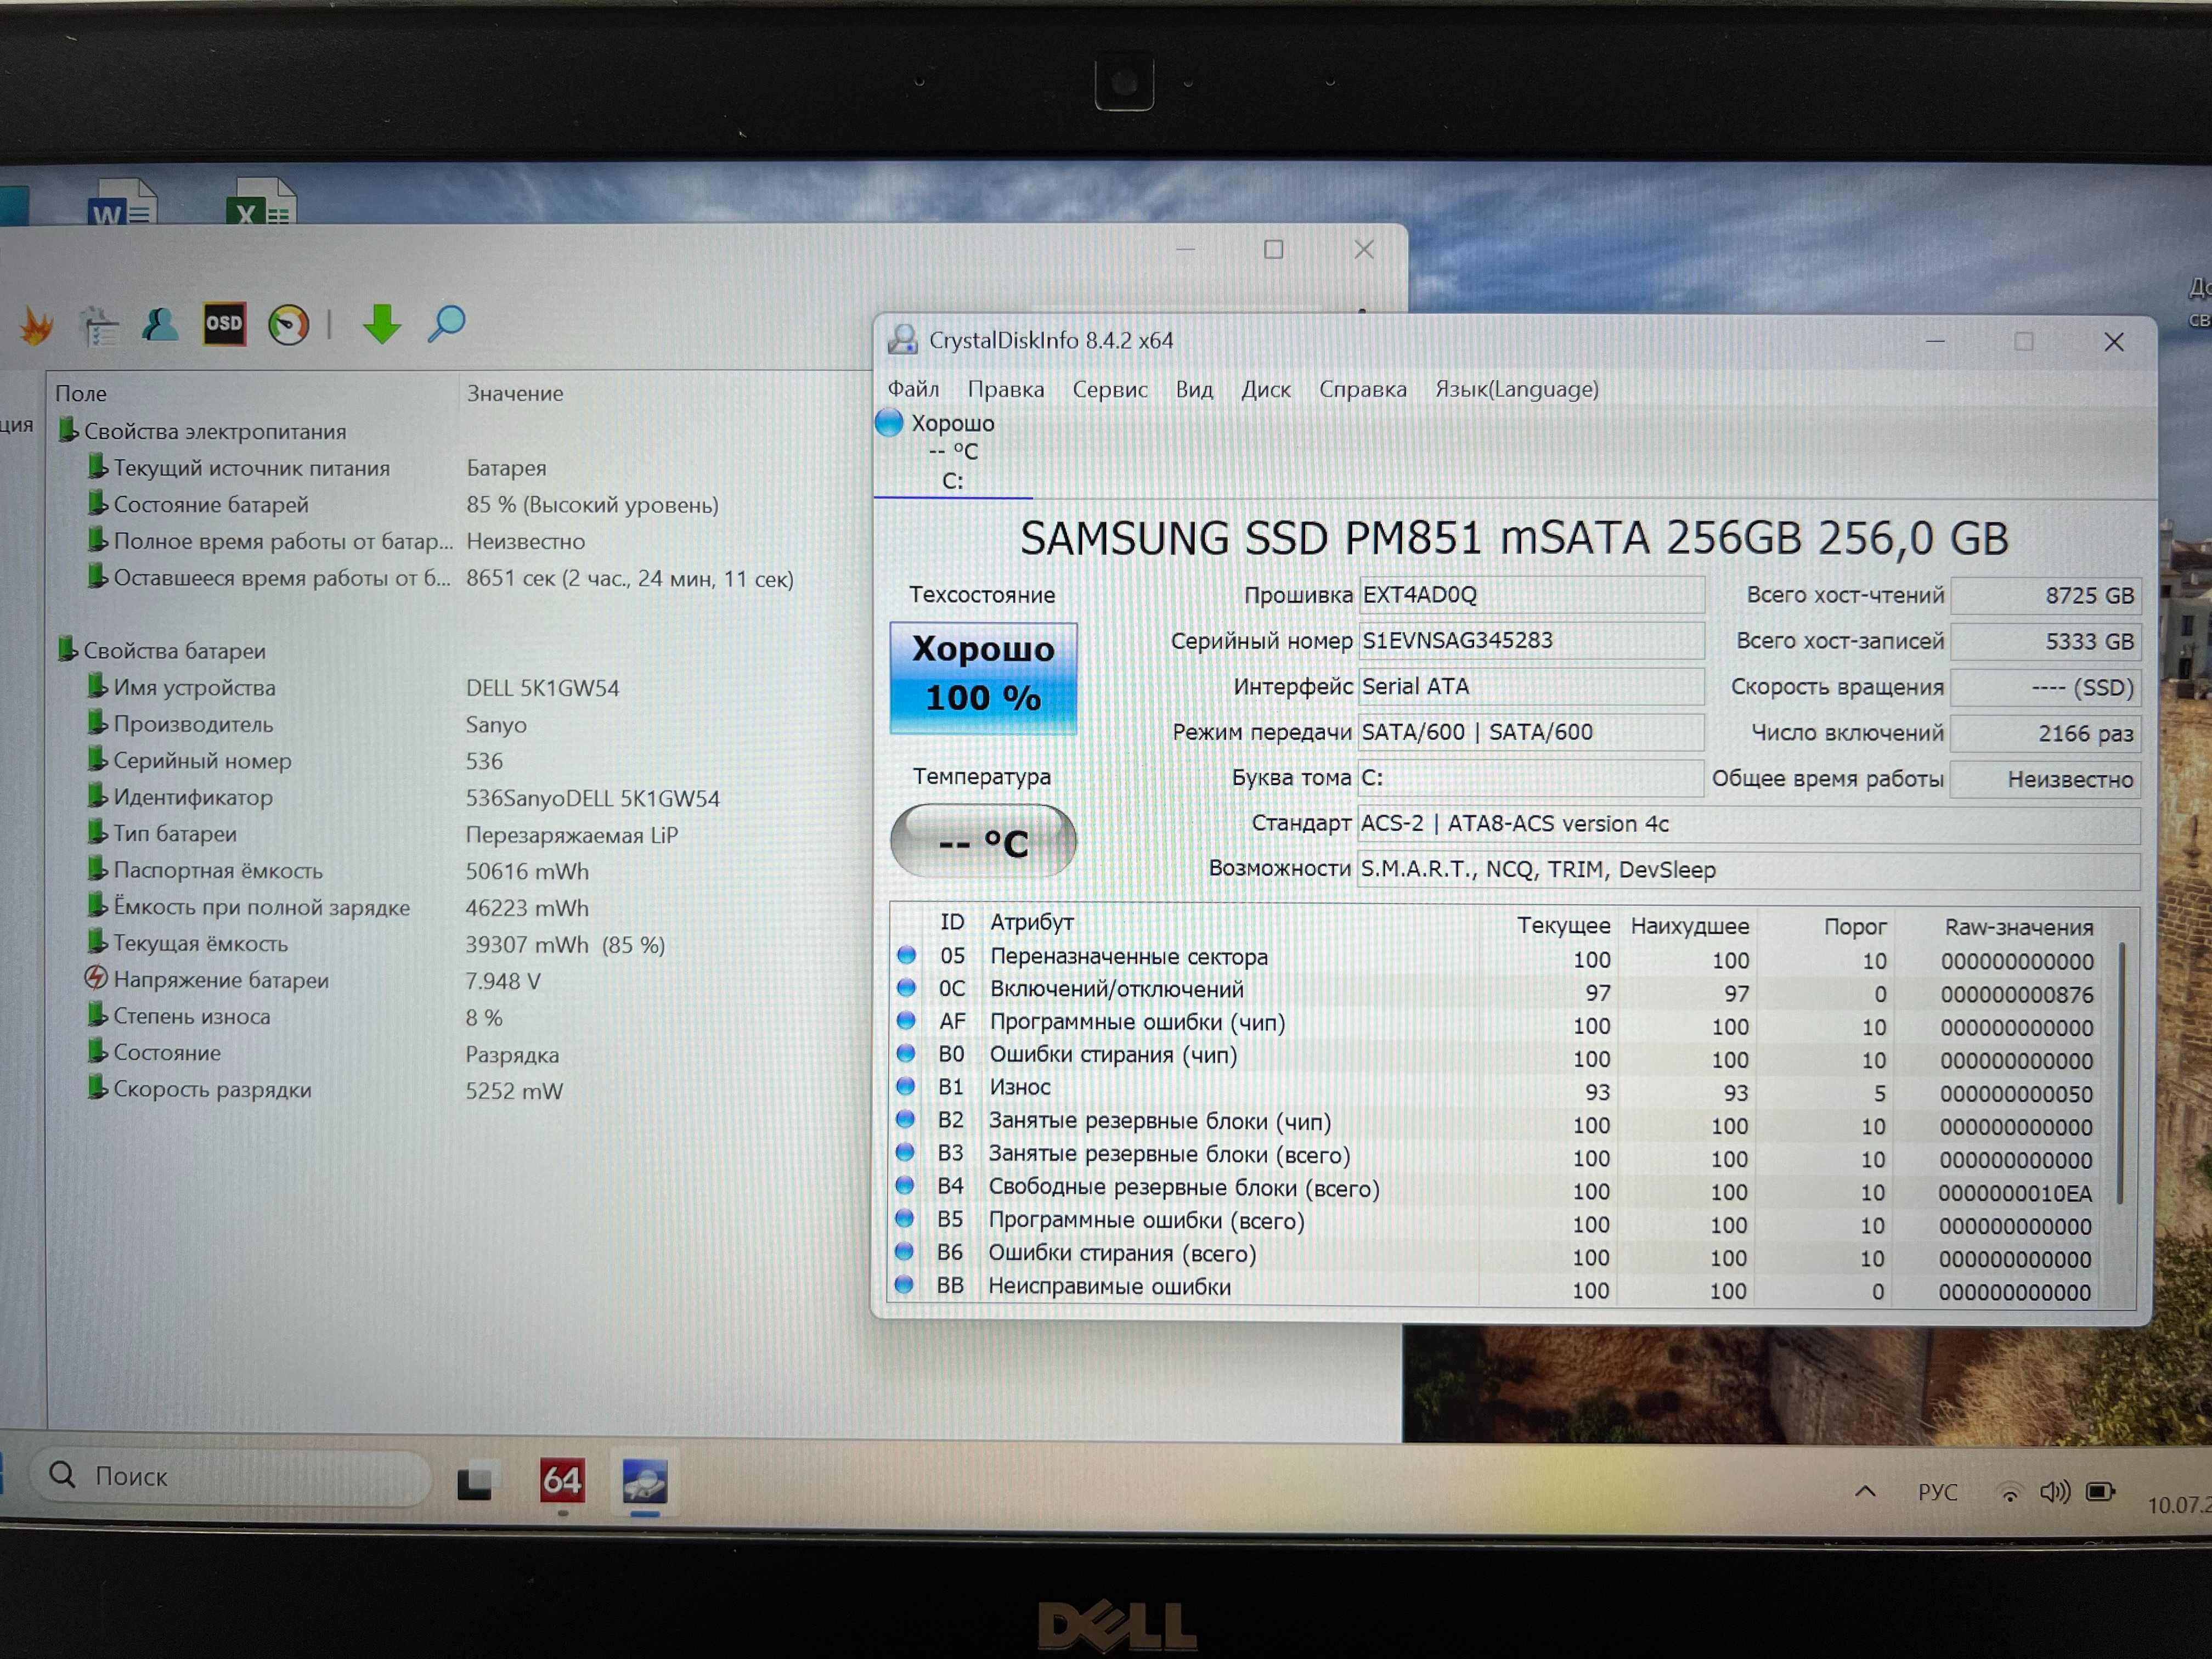Click the Хорошо 100 % health status button
Screen dimensions: 2212x1659
(x=983, y=677)
